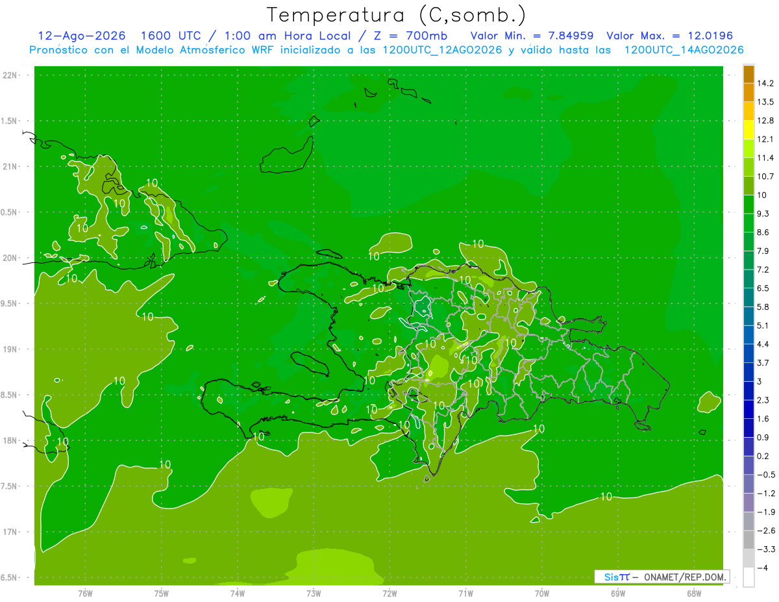Click the 74W longitude label
The width and height of the screenshot is (779, 602).
[238, 593]
